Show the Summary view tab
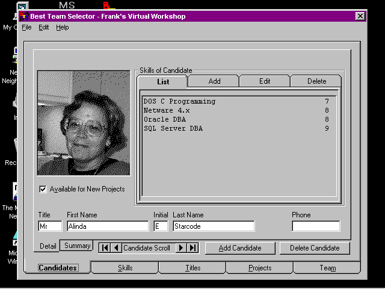 pos(78,246)
